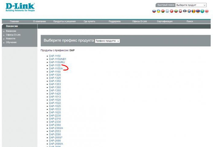Open the DAP-1522 product link
Viewport: 213px width, 147px height.
pos(55,103)
